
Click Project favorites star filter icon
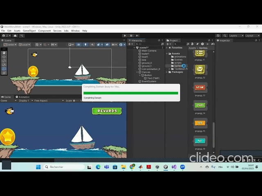coord(208,44)
